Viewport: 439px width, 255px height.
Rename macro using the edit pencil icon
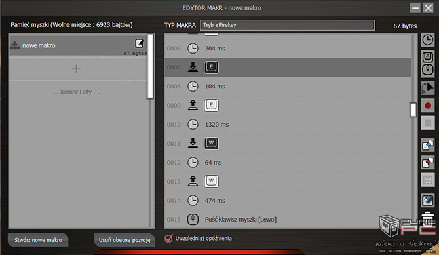click(x=140, y=43)
